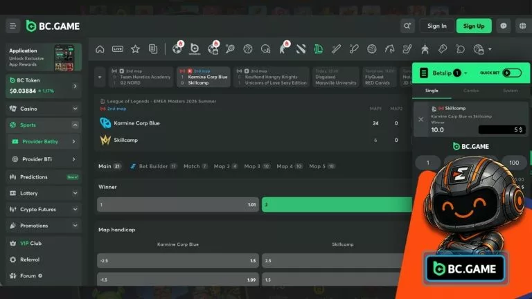Select the baseball bat sport icon

[x=336, y=49]
